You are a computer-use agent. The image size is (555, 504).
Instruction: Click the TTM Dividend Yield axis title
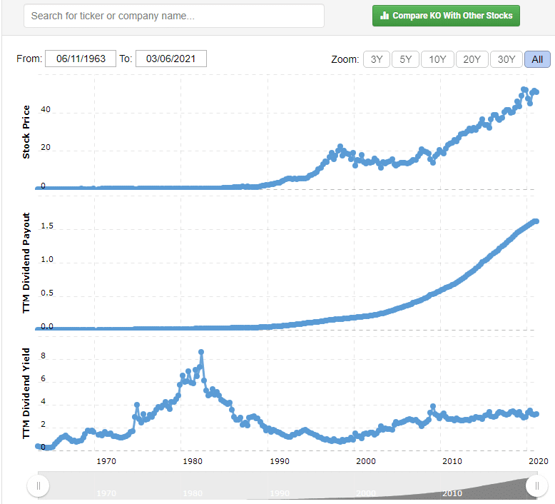26,393
